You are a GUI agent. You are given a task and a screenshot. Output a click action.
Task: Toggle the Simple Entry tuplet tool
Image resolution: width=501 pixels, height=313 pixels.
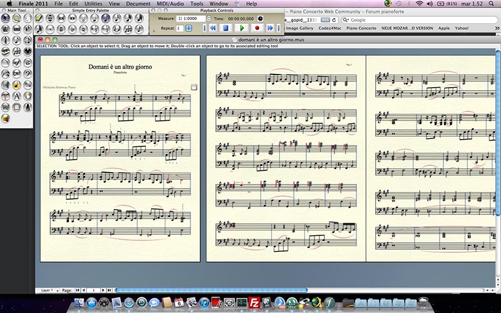coord(128,29)
